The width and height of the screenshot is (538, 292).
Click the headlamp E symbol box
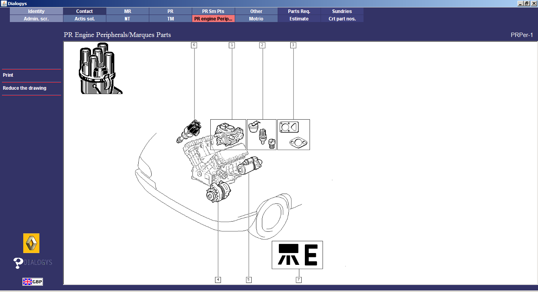coord(297,255)
